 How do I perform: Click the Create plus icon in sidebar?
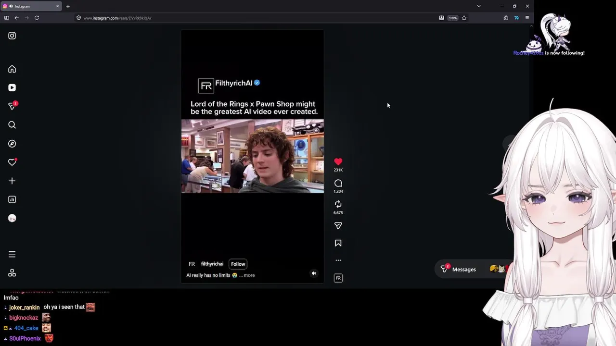(12, 181)
